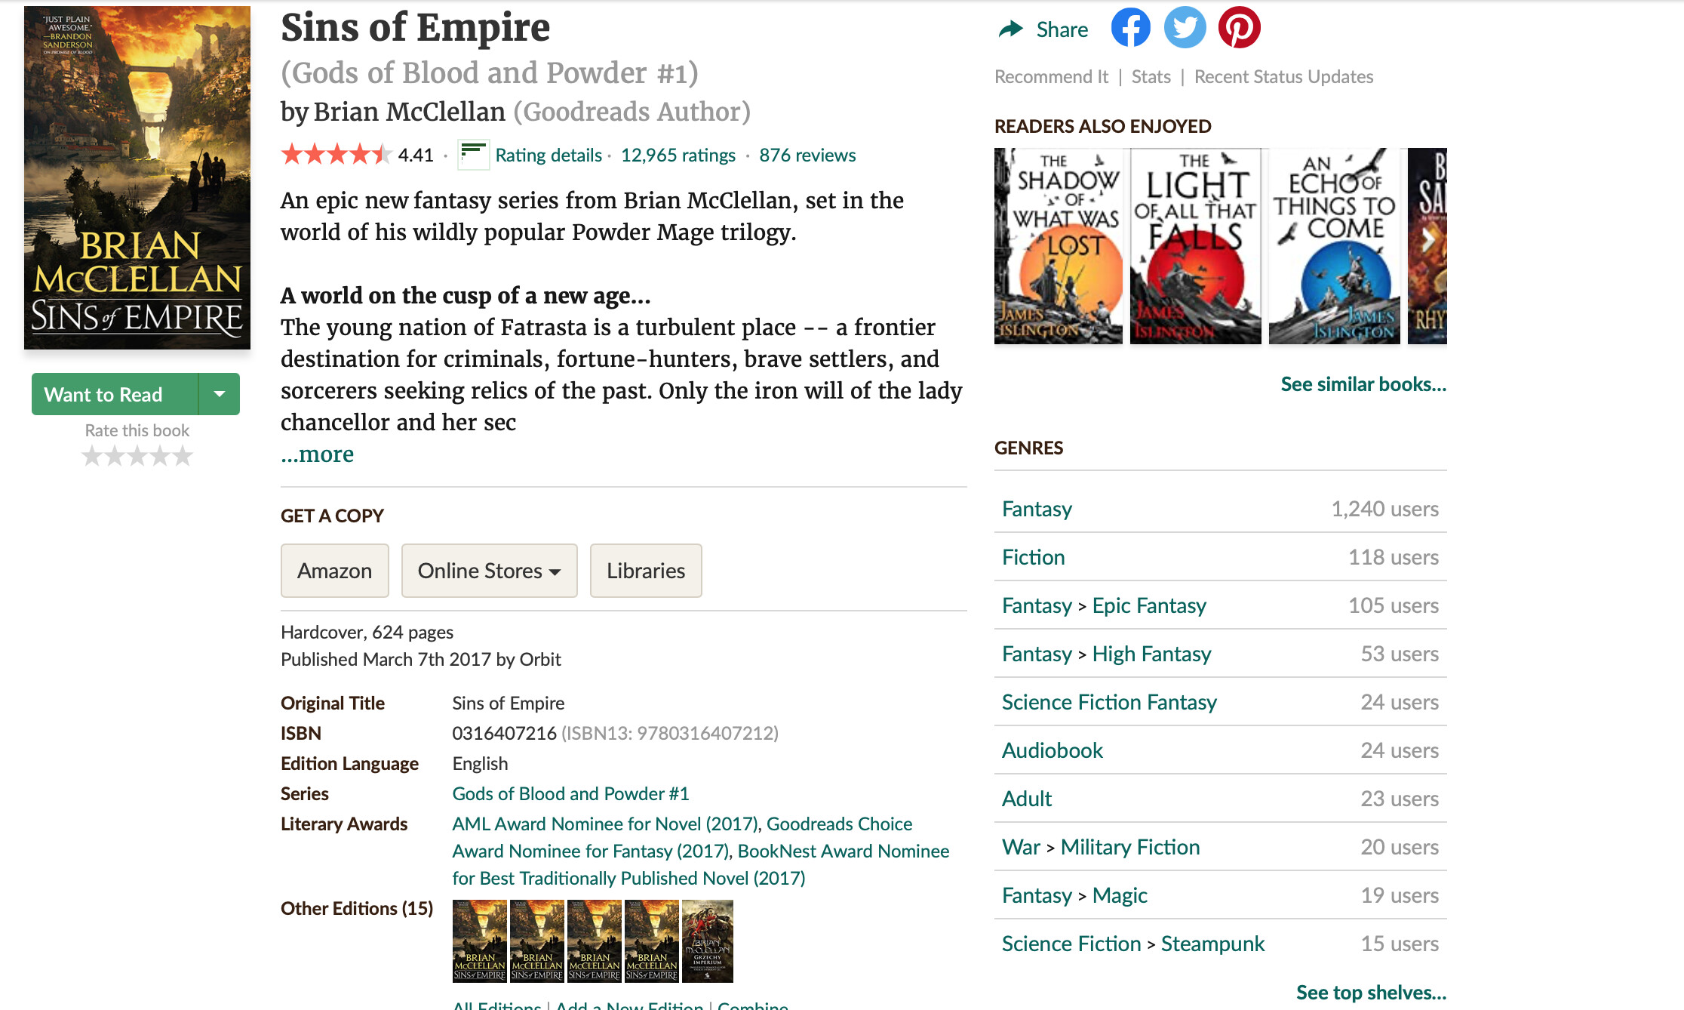The image size is (1684, 1010).
Task: Open the Gods of Blood and Powder #1 series link
Action: 570,793
